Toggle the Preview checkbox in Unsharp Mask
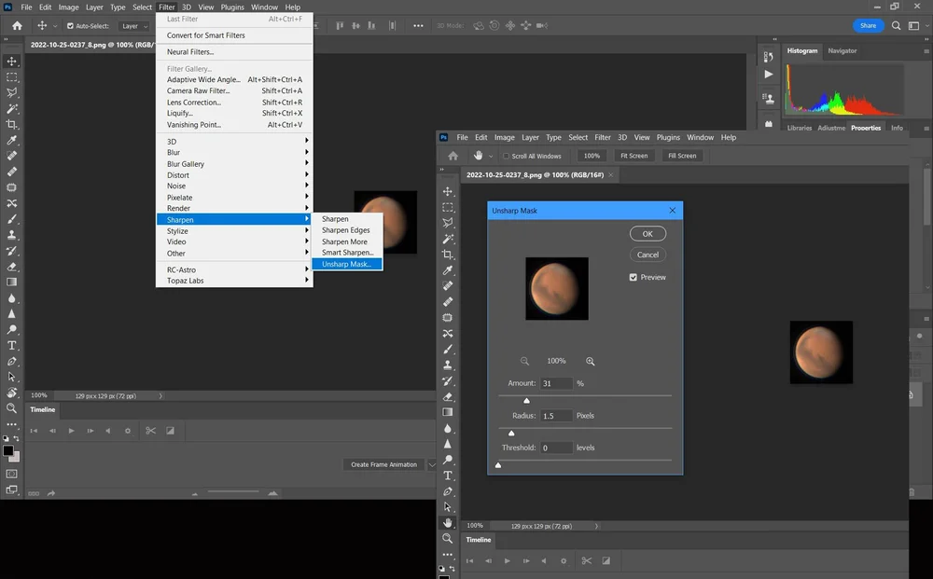 [634, 277]
